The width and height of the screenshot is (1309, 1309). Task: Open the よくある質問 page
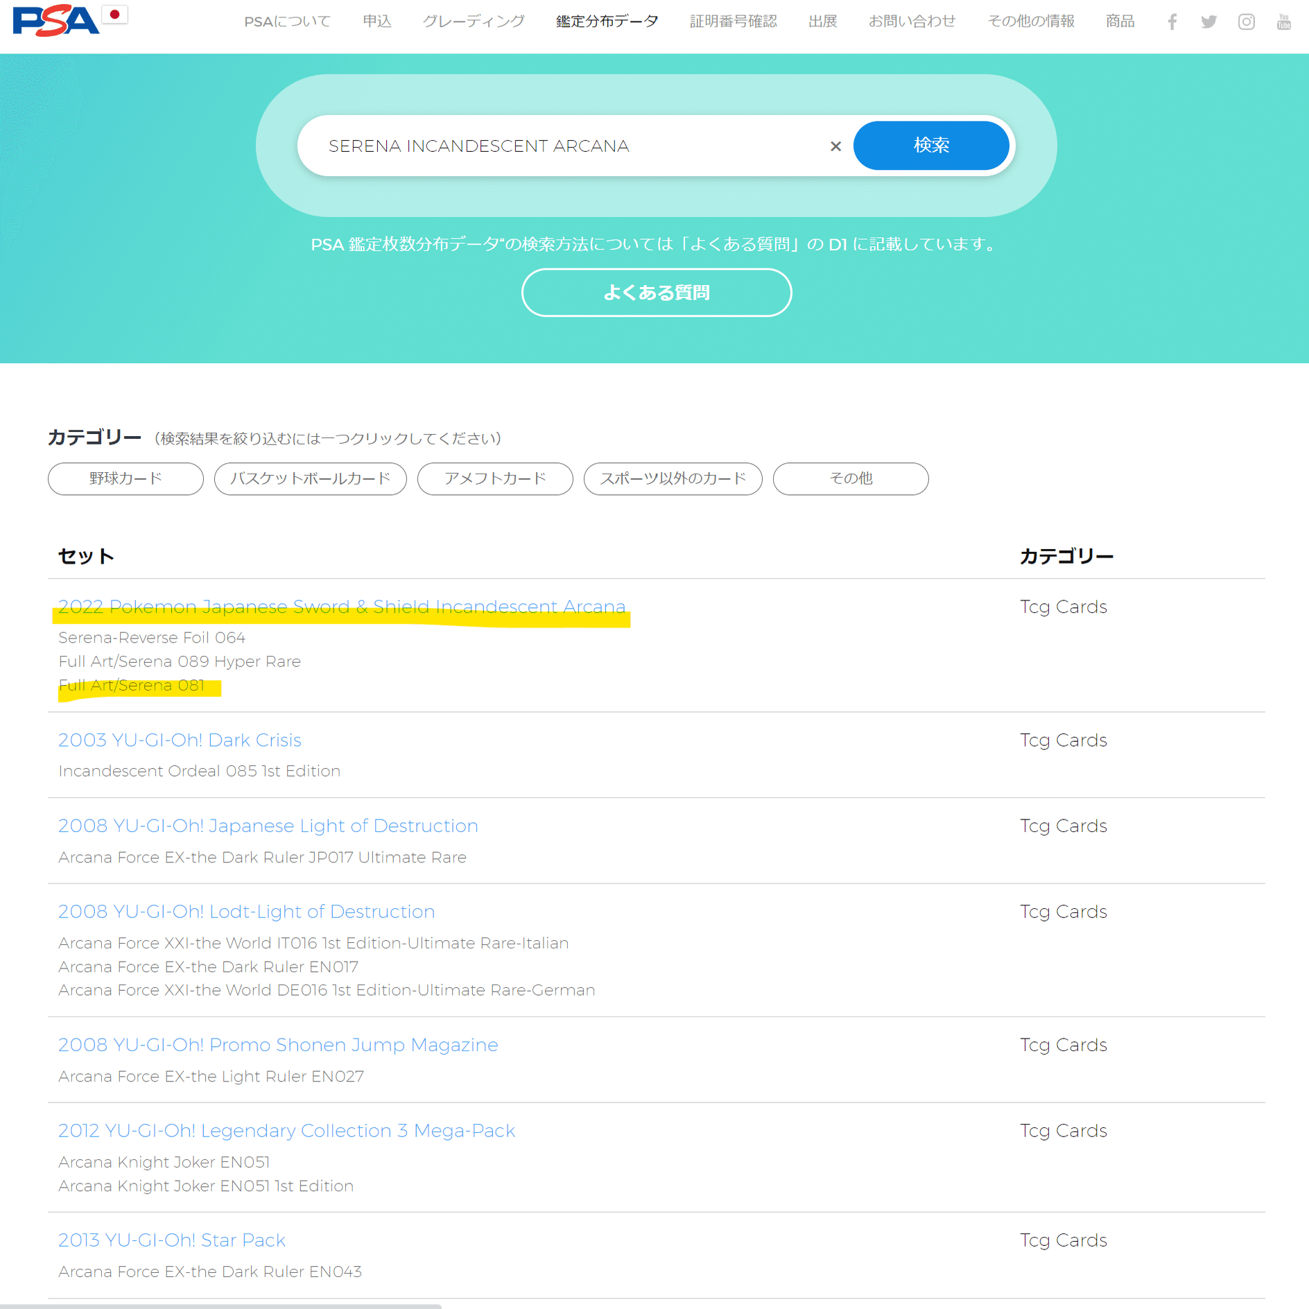[656, 292]
